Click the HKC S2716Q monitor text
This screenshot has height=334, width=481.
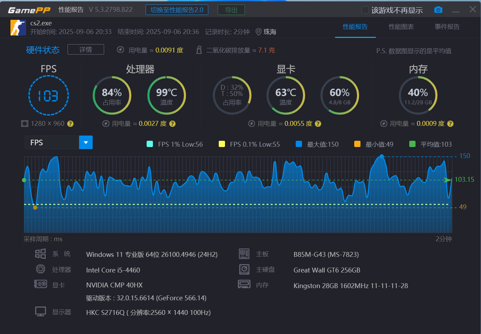[x=148, y=312]
